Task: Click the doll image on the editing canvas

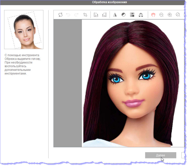Action: pyautogui.click(x=133, y=83)
